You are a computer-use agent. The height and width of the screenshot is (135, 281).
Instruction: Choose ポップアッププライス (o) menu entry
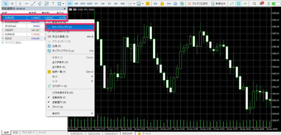click(70, 51)
